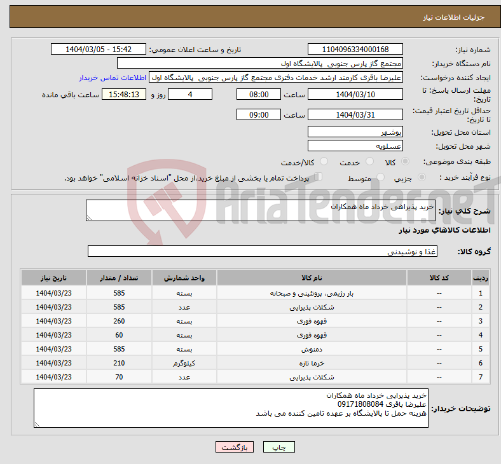
Task: Click quantity 260 in row 3
Action: (119, 321)
